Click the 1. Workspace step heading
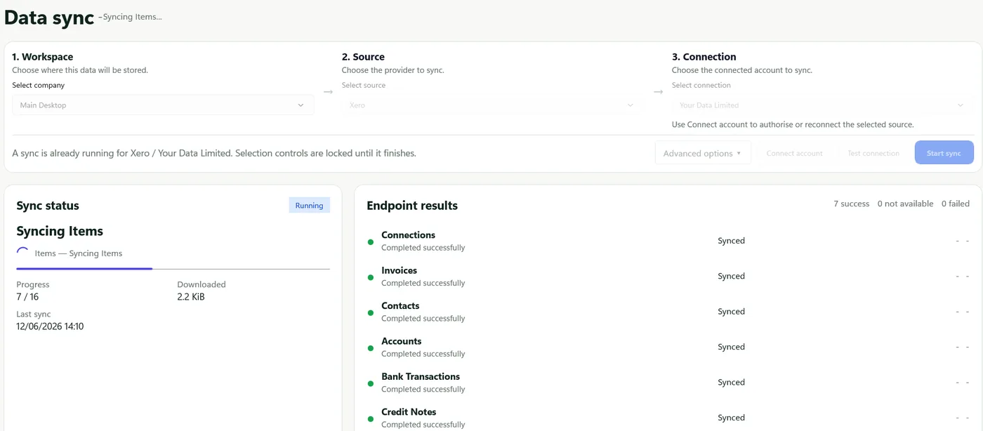983x431 pixels. pyautogui.click(x=43, y=57)
